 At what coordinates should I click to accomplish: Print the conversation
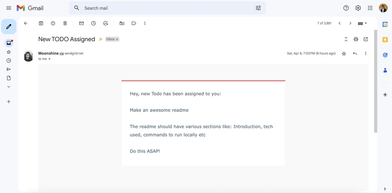click(x=356, y=39)
